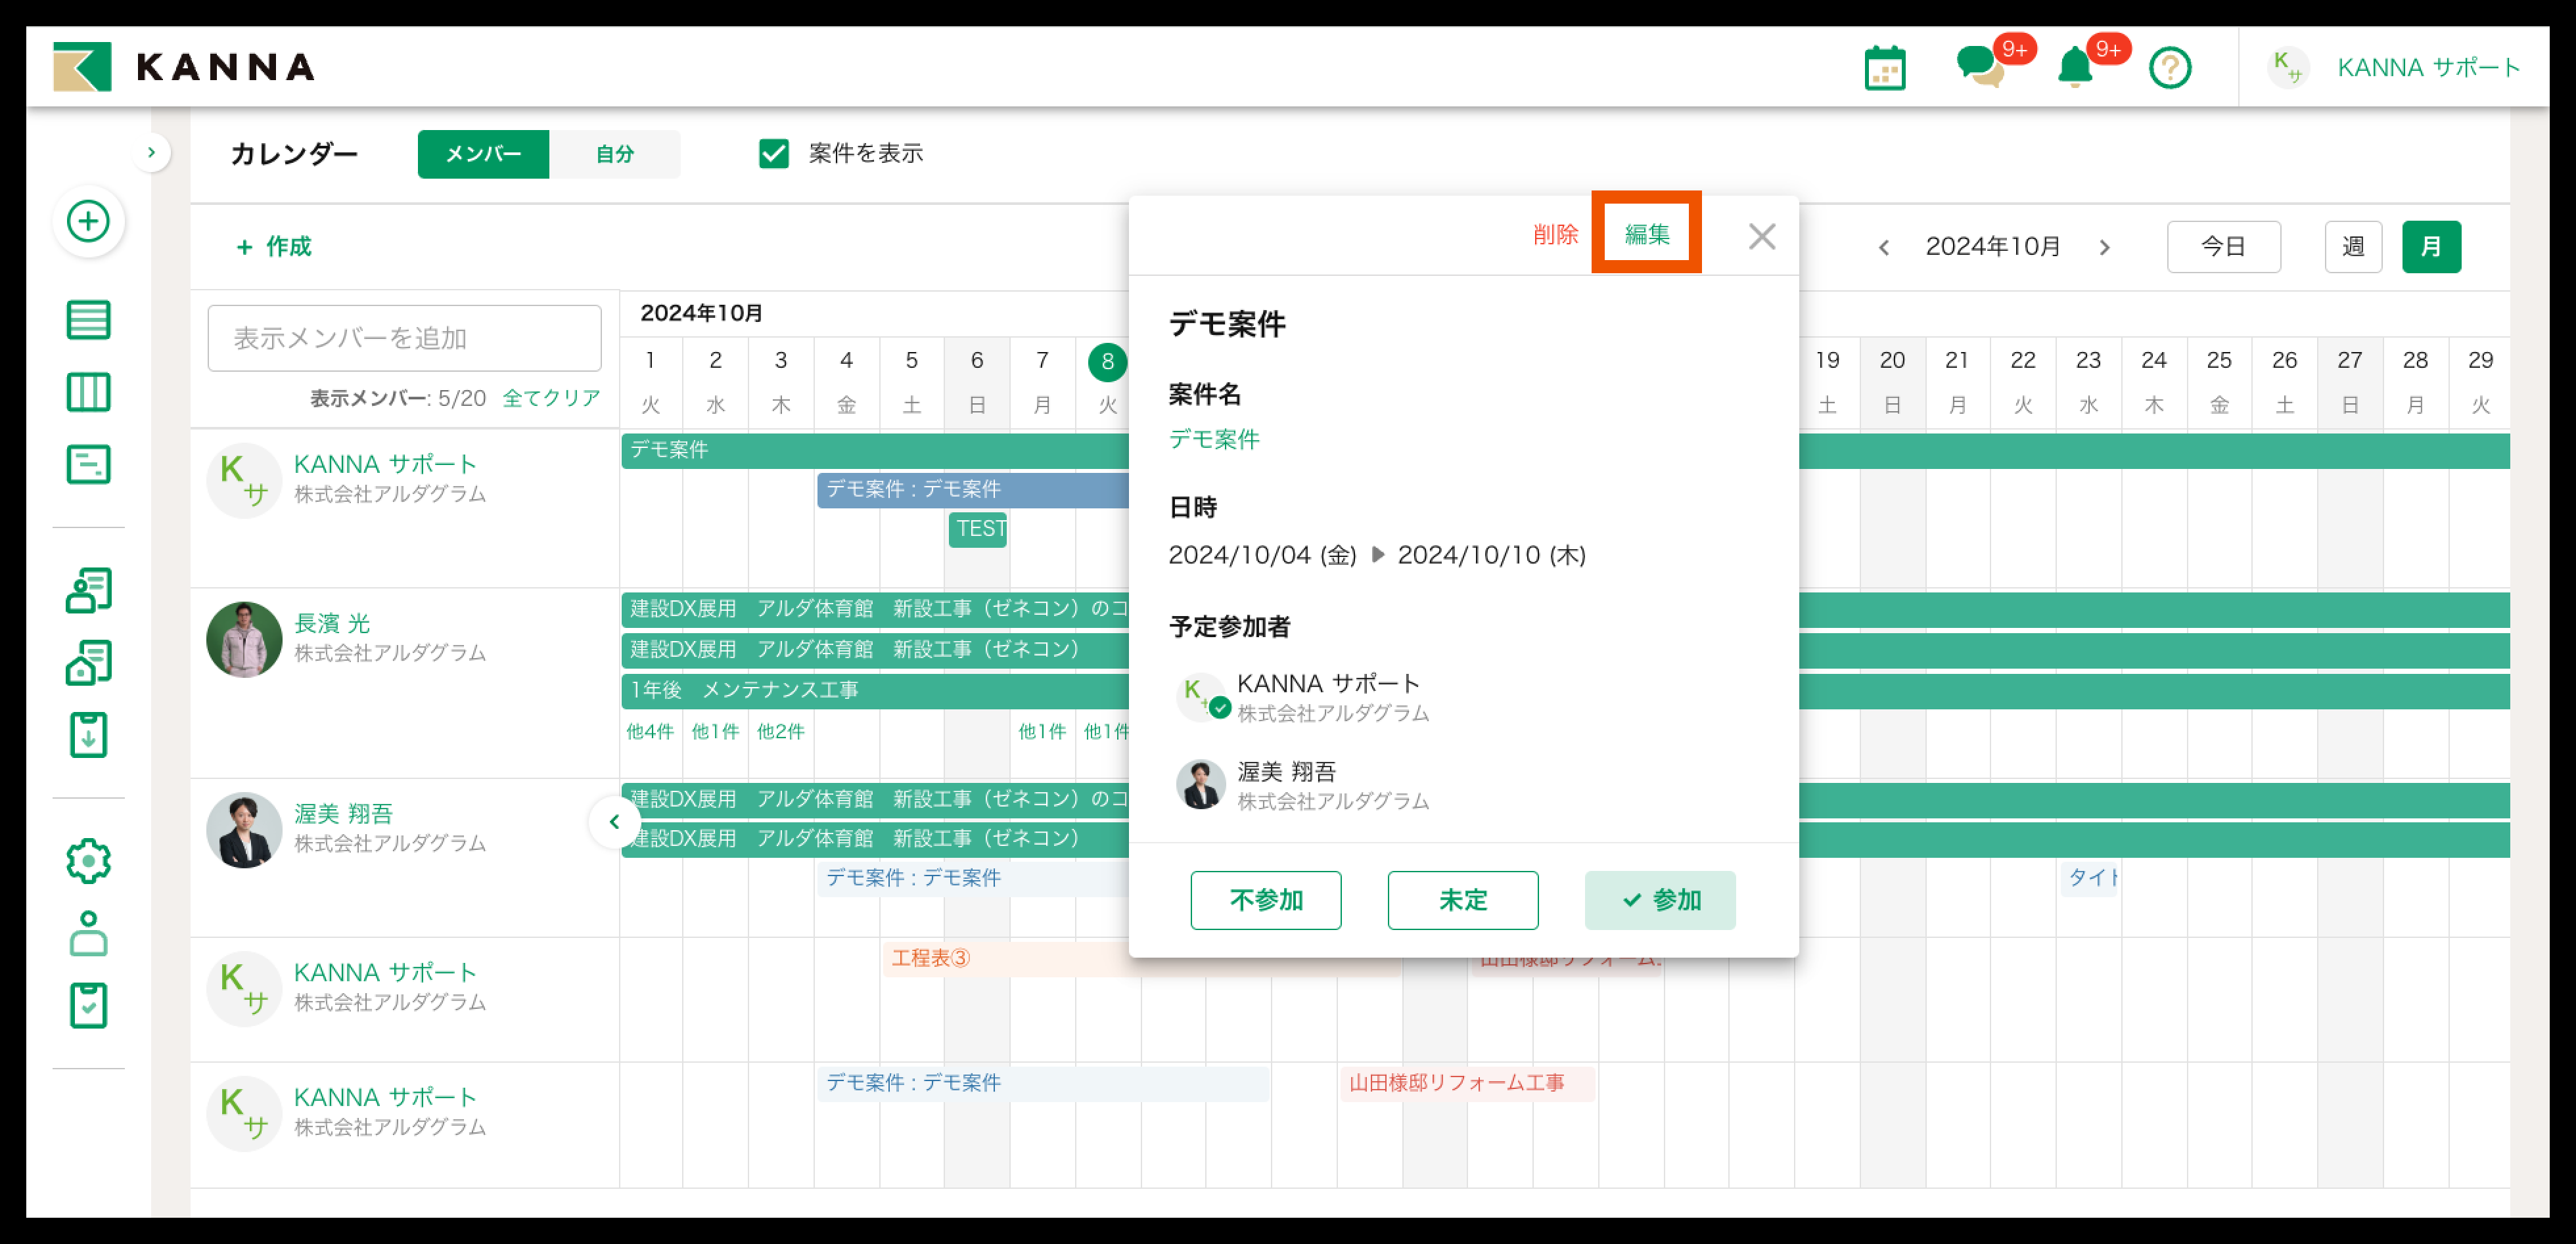Click the 表示メンバーを追加 input field
2576x1244 pixels.
pos(403,337)
